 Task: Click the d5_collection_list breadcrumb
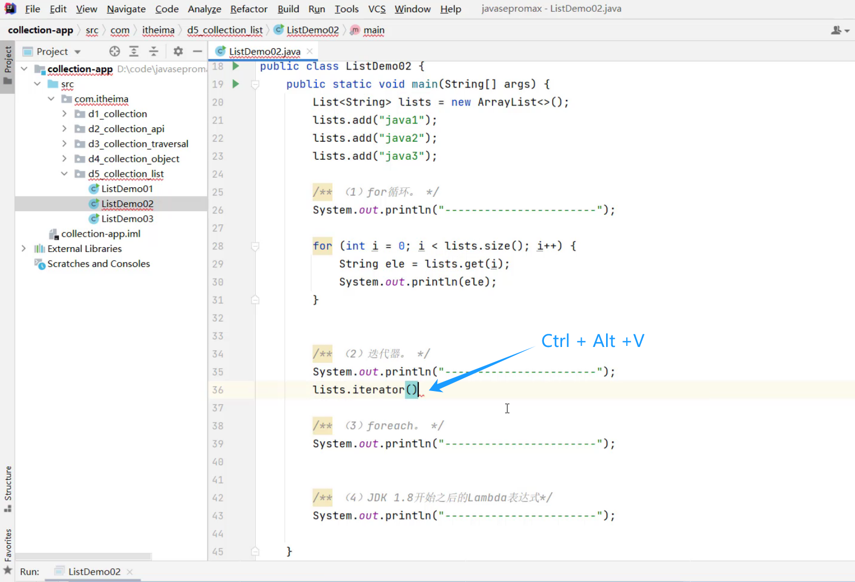(x=224, y=30)
